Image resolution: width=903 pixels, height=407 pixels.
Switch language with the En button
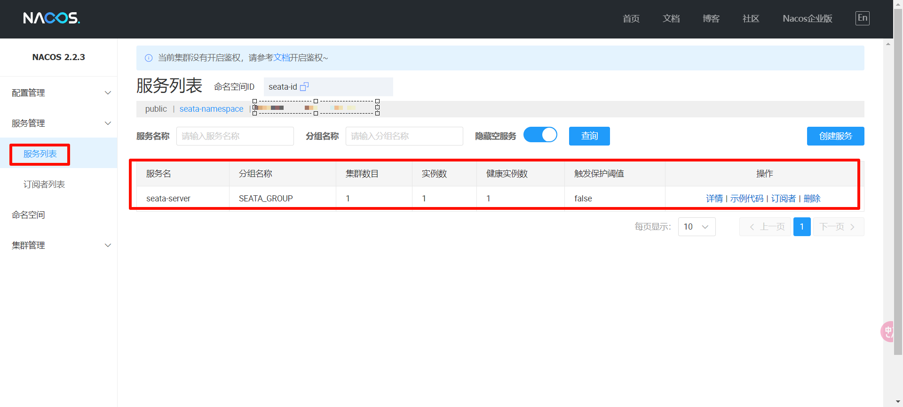862,18
